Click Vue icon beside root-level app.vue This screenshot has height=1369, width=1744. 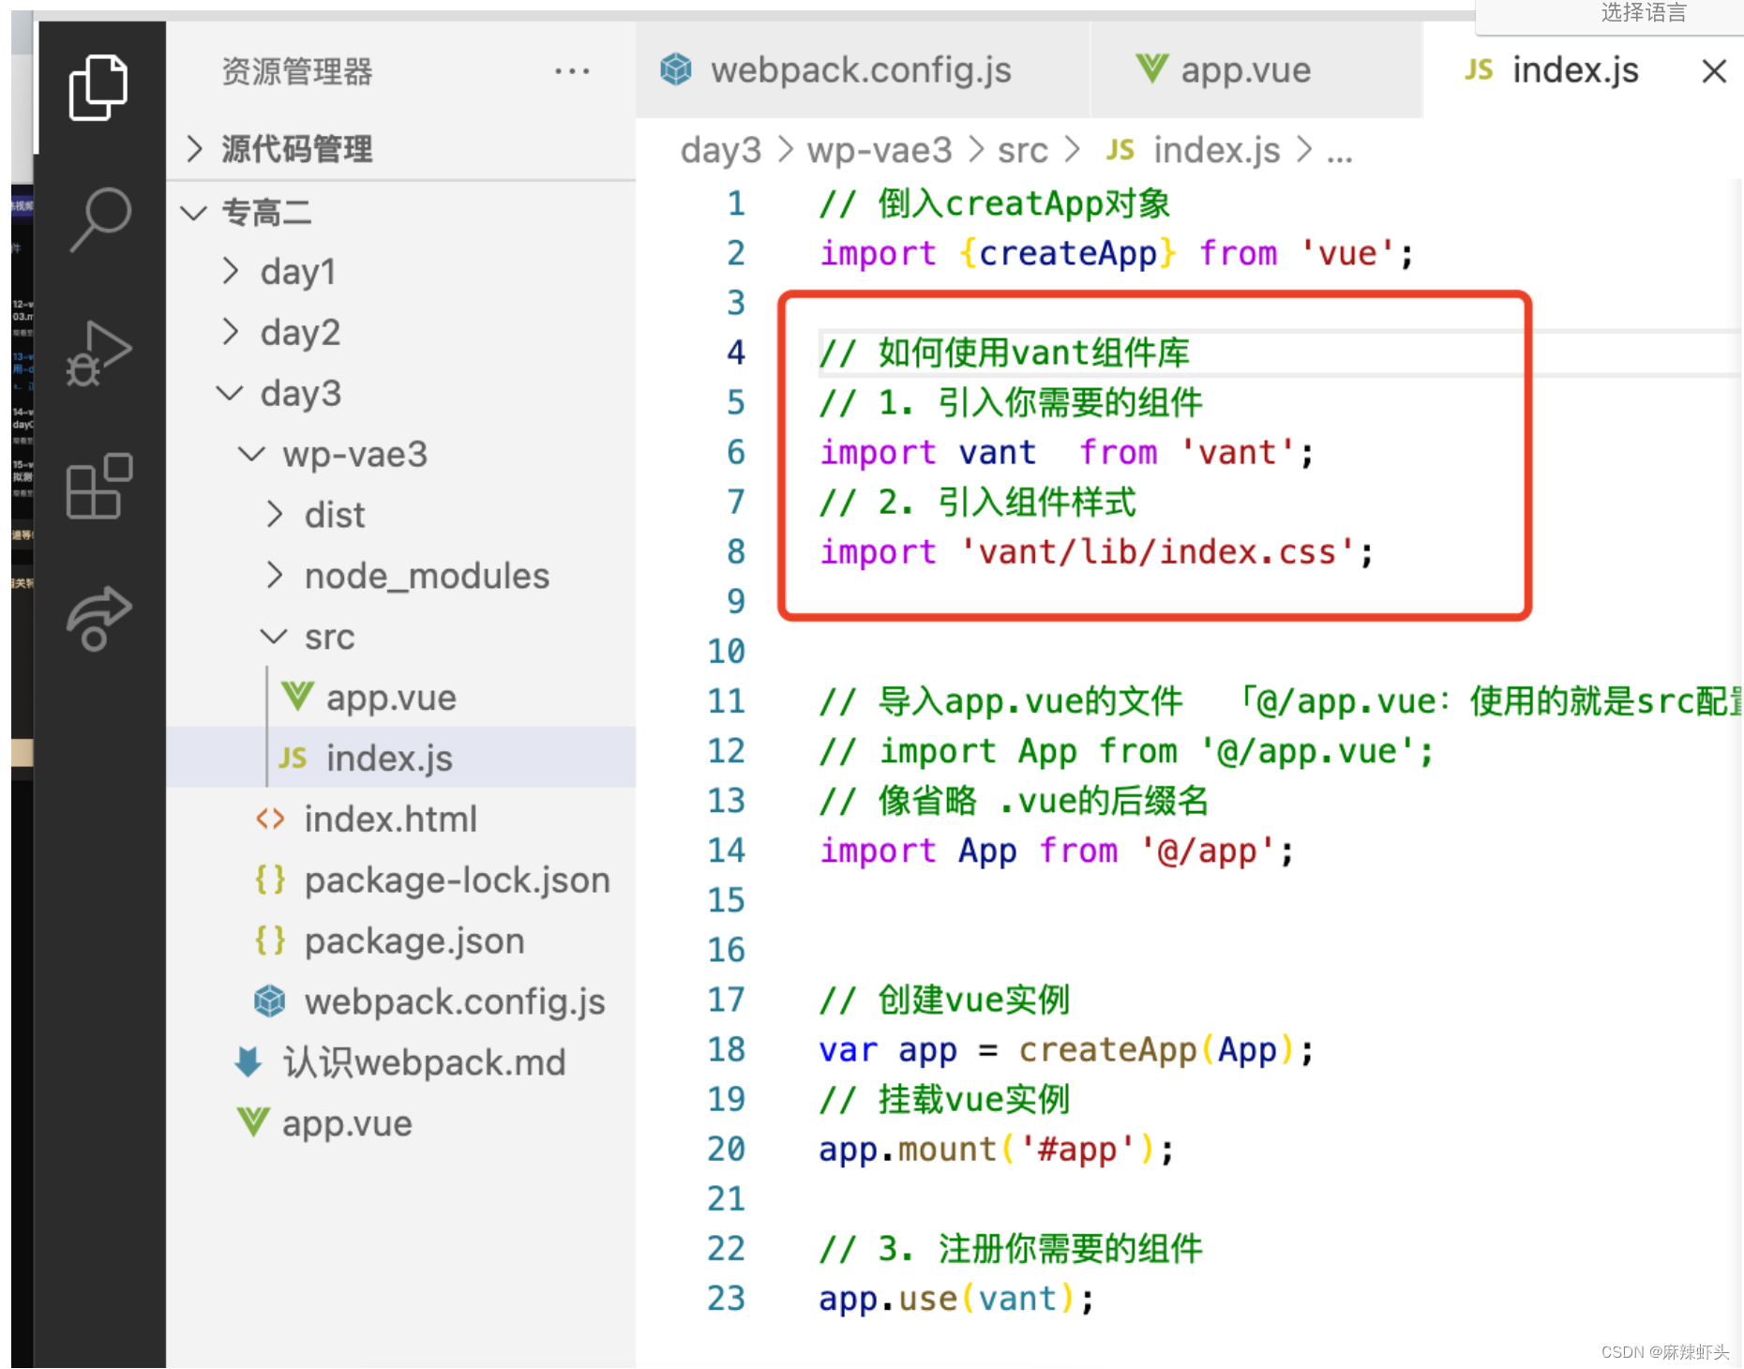[x=253, y=1122]
